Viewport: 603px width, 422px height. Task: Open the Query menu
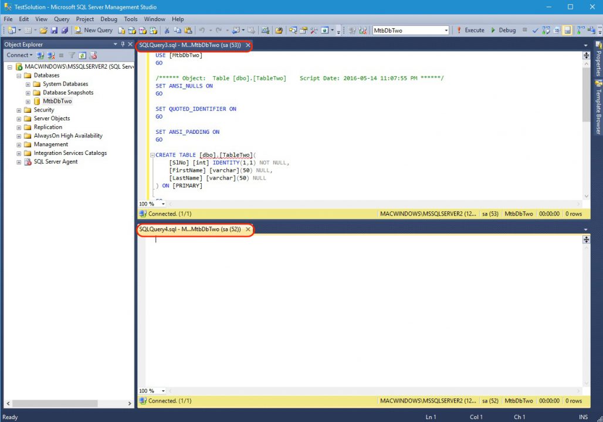pos(62,19)
